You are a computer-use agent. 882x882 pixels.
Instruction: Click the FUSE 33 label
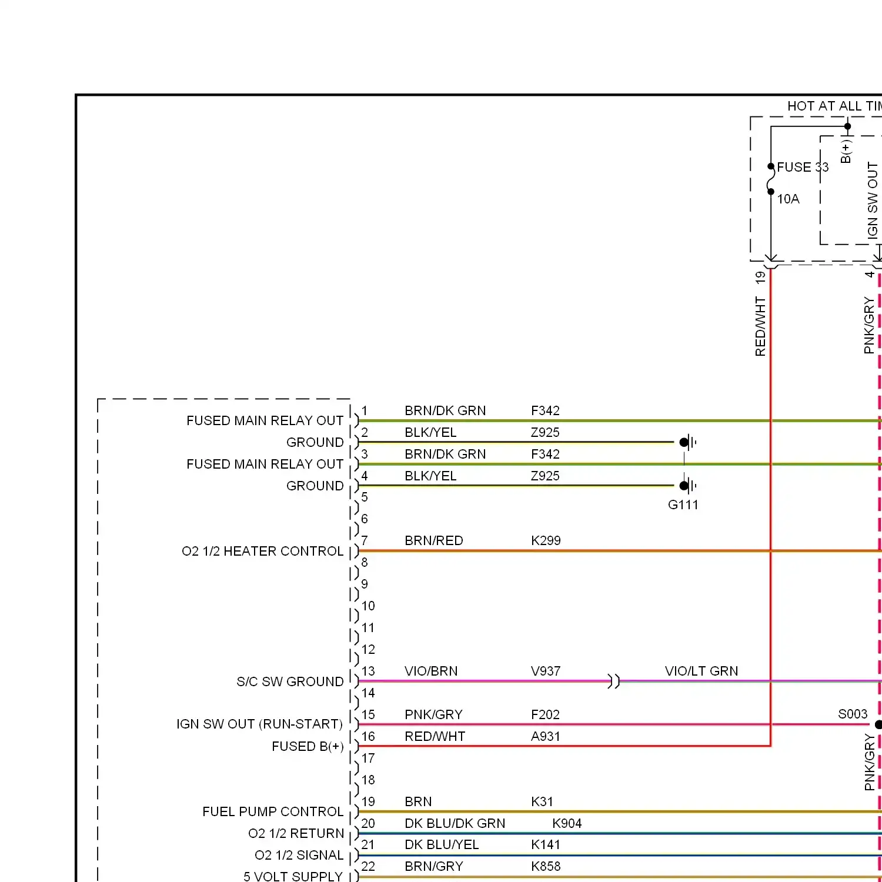click(803, 167)
